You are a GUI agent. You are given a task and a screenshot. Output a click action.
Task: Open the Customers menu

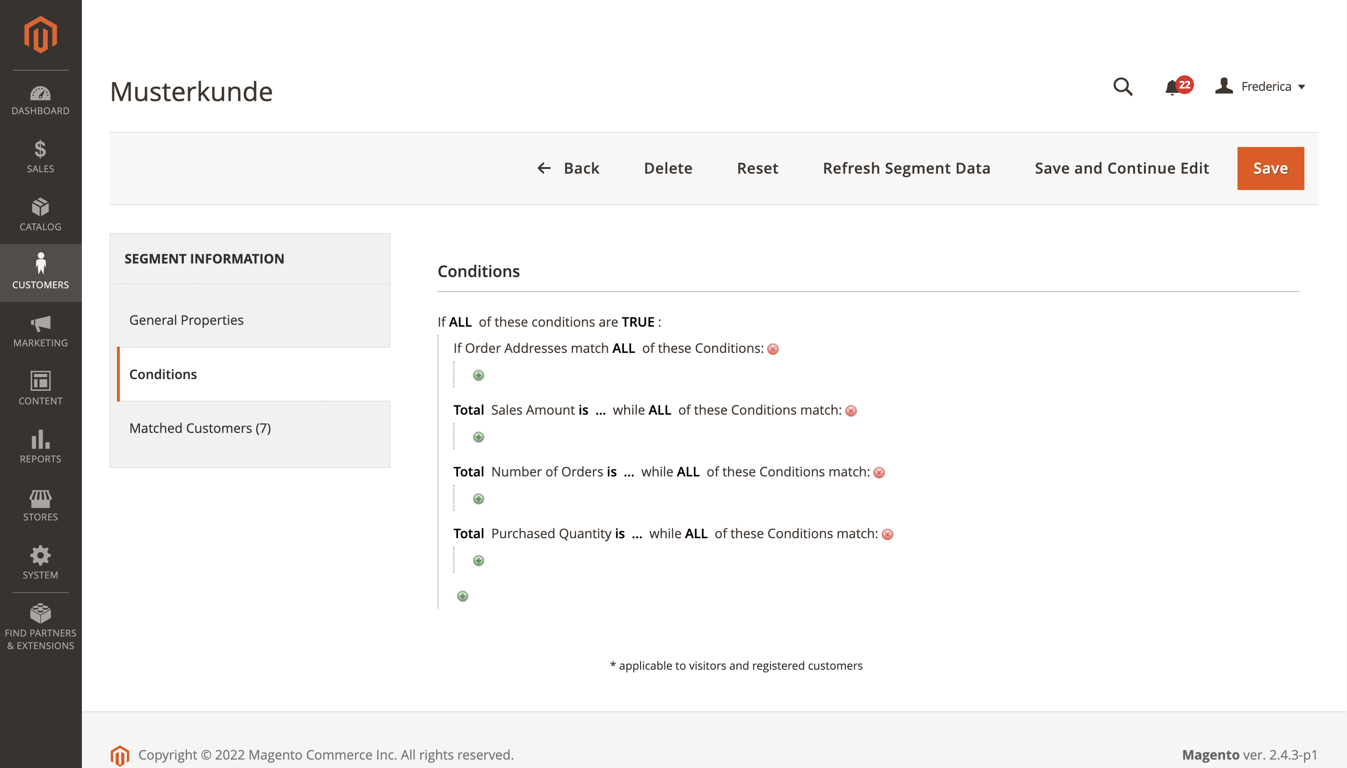pyautogui.click(x=41, y=273)
